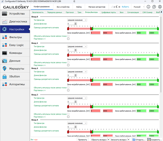This screenshot has height=141, width=163.
Task: Open the user account icon
Action: tap(160, 7)
